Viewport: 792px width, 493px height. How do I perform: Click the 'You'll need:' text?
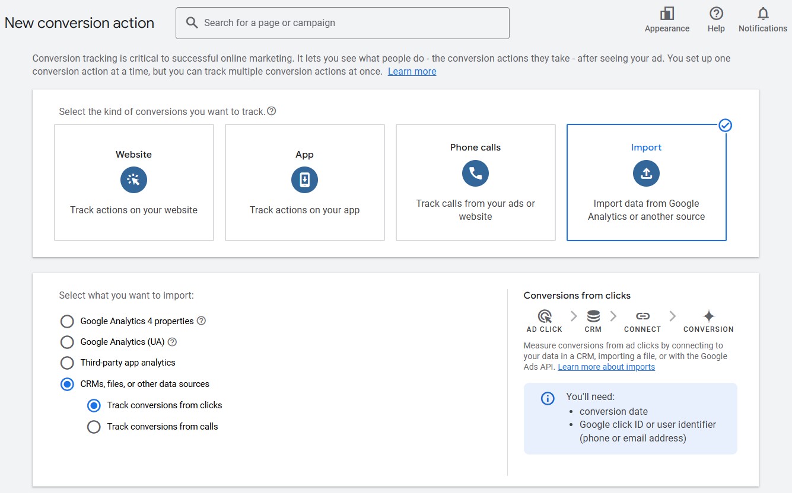pyautogui.click(x=590, y=397)
